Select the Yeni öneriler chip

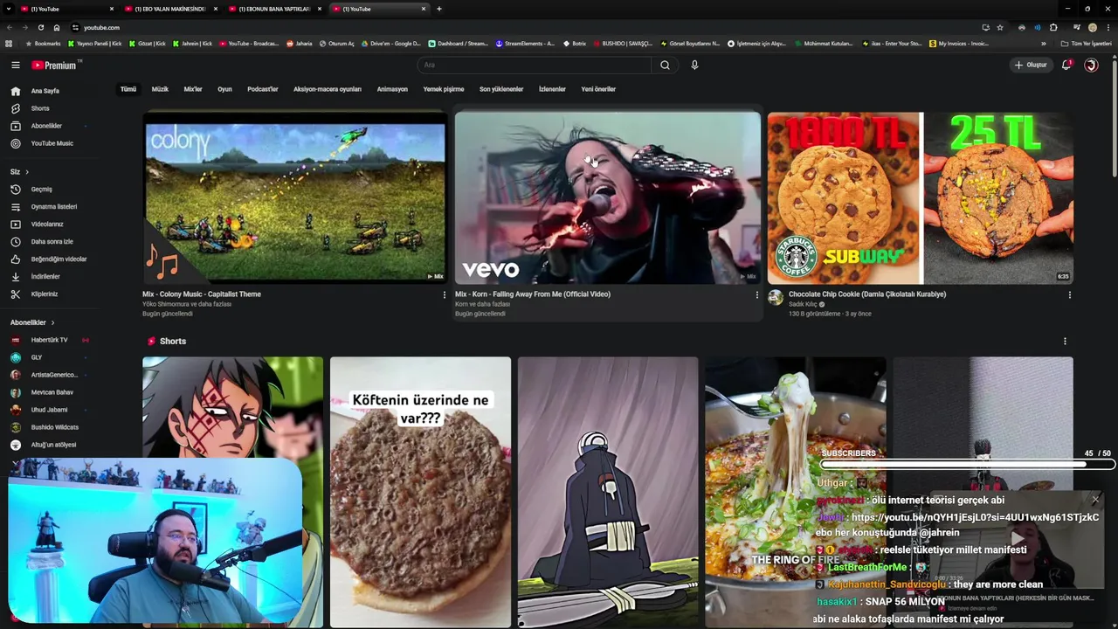coord(598,89)
